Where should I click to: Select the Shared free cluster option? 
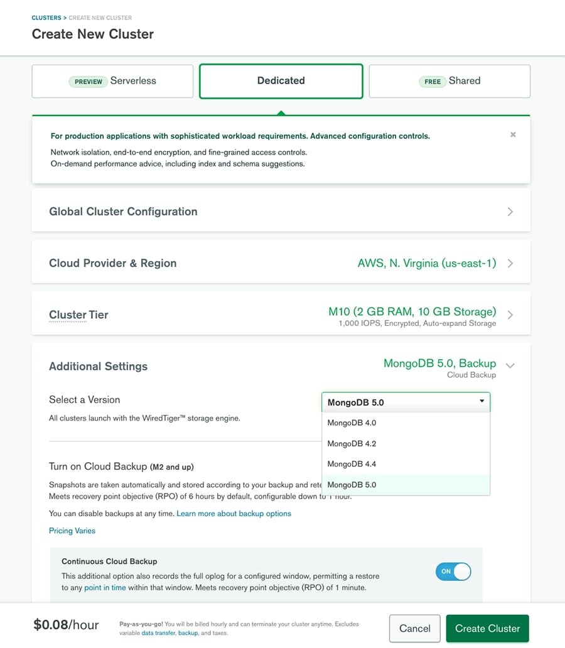[x=449, y=81]
